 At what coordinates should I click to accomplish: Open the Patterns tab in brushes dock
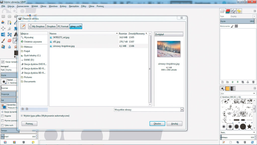pos(228,88)
